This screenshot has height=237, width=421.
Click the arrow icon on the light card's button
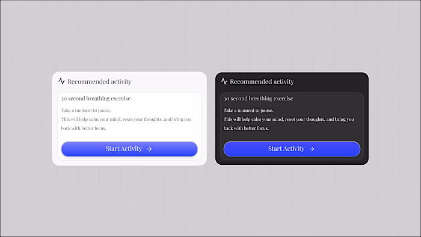[x=149, y=149]
